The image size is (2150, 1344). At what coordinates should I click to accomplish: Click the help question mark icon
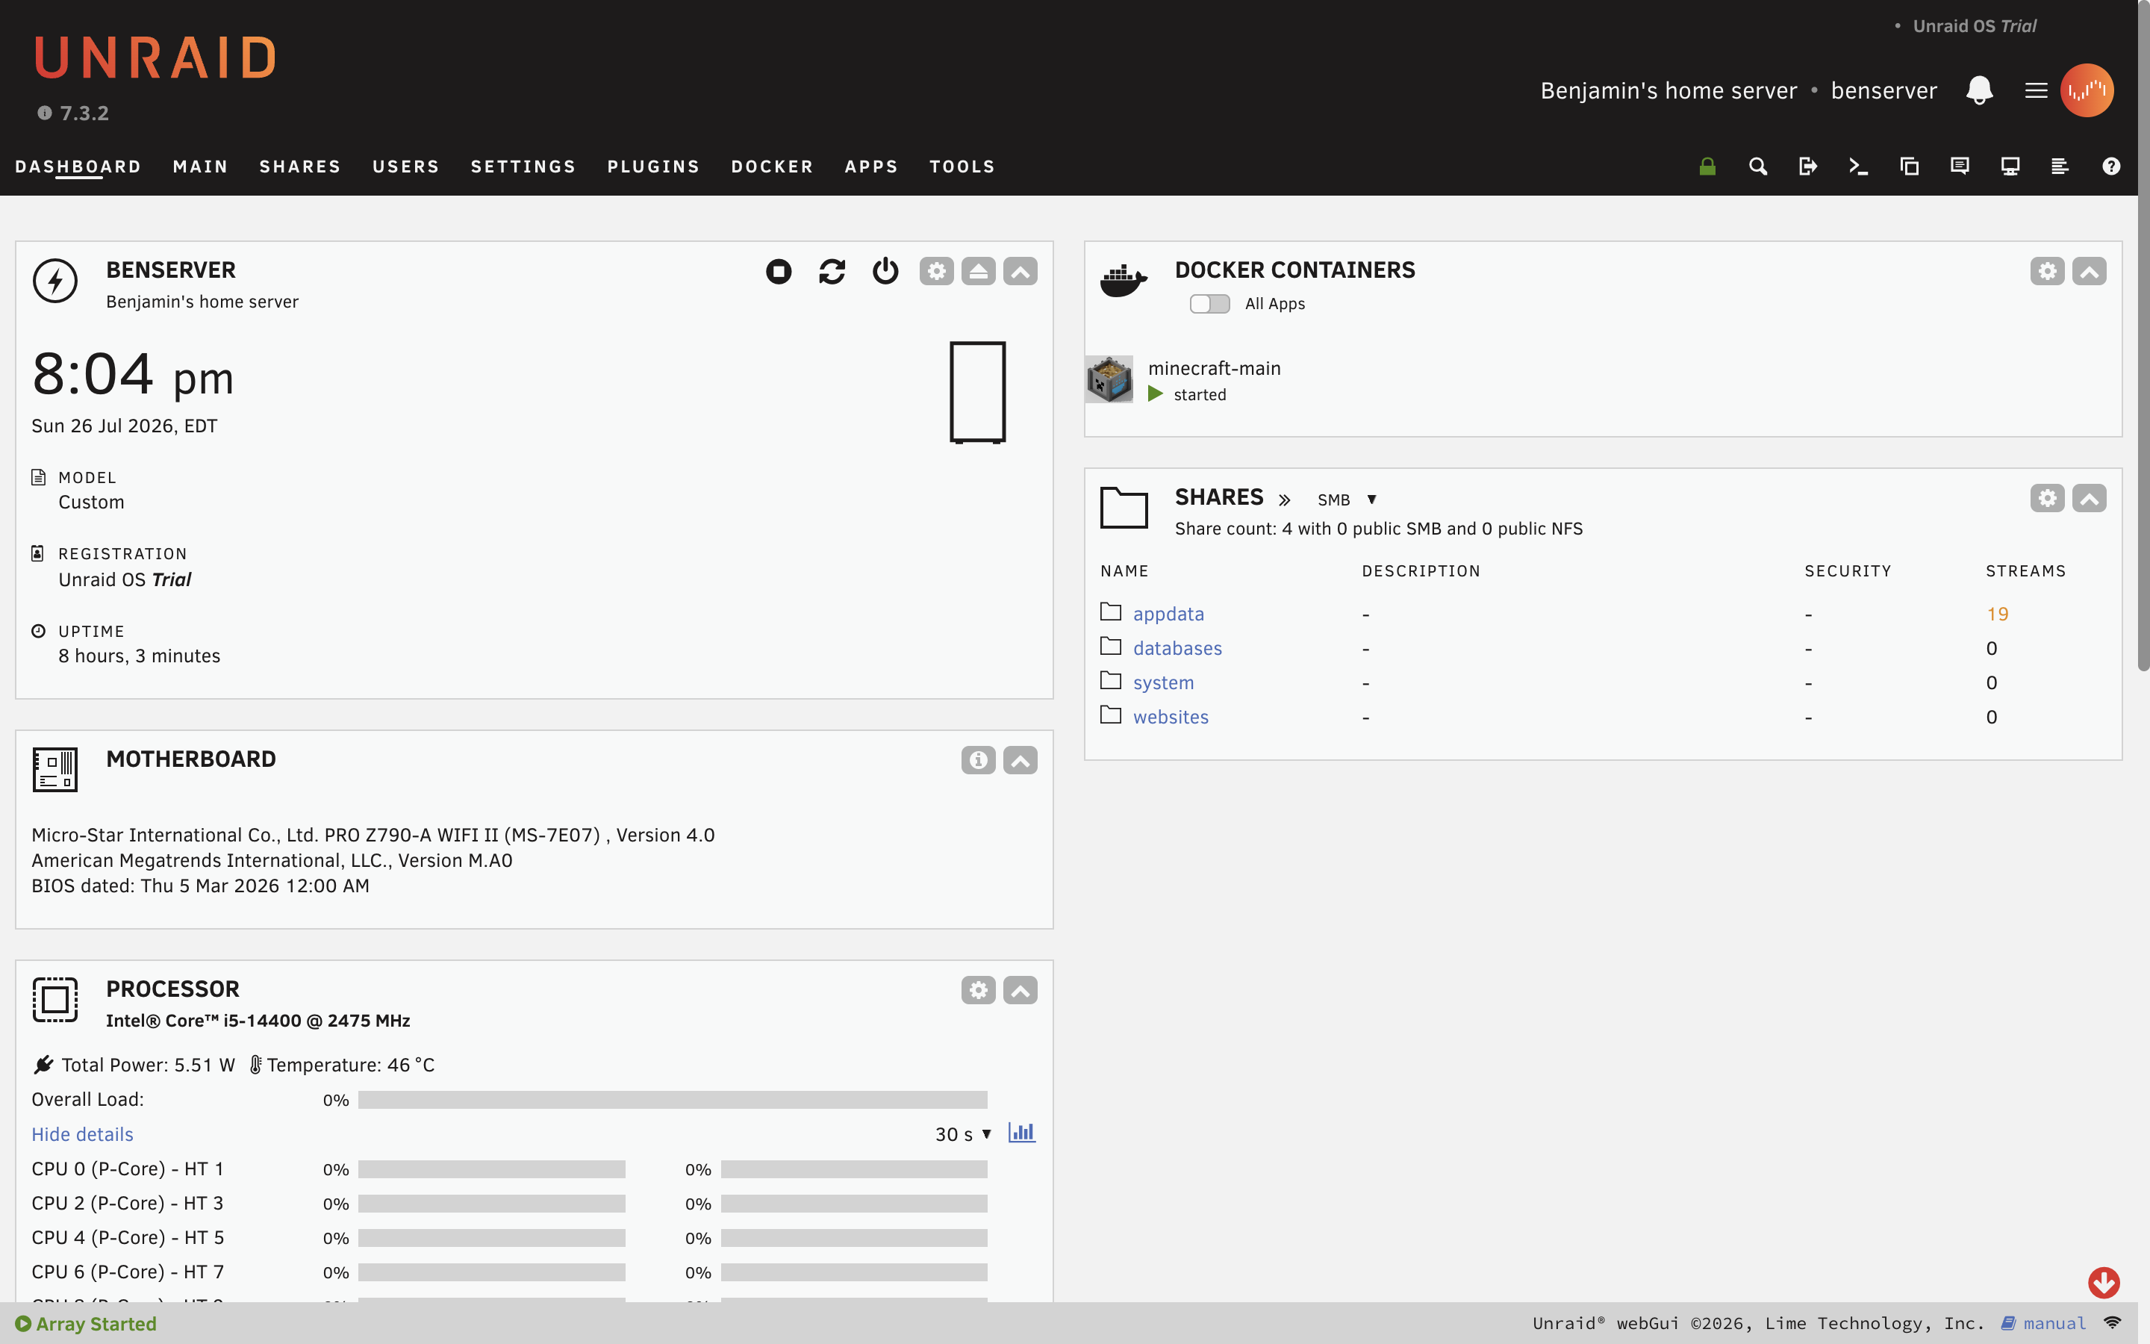[2111, 167]
